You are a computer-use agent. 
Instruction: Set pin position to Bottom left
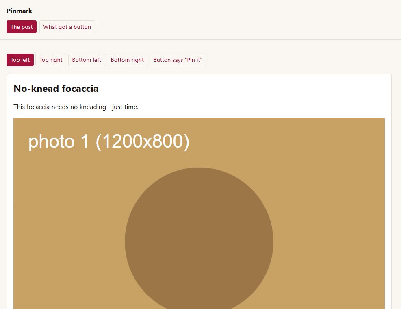[87, 60]
